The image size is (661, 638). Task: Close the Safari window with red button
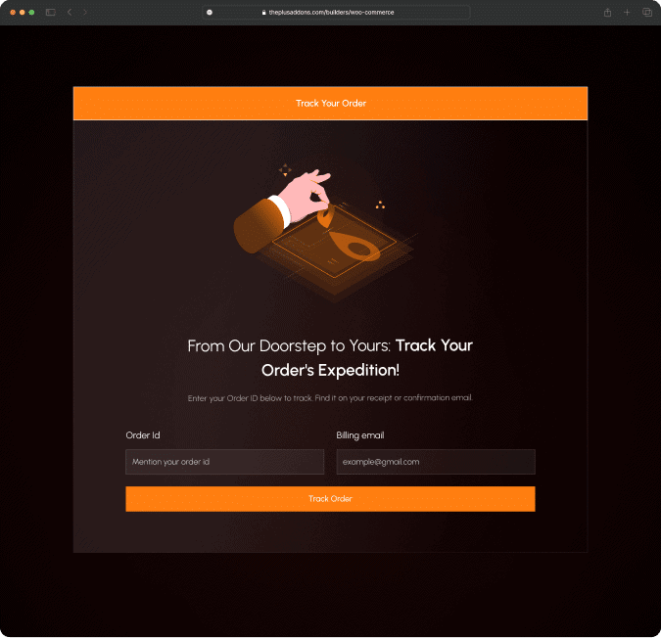click(13, 12)
